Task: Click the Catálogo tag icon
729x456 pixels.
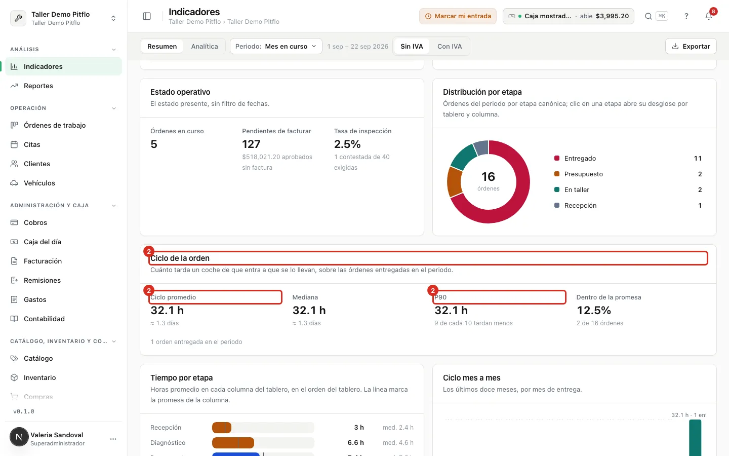Action: pyautogui.click(x=14, y=358)
